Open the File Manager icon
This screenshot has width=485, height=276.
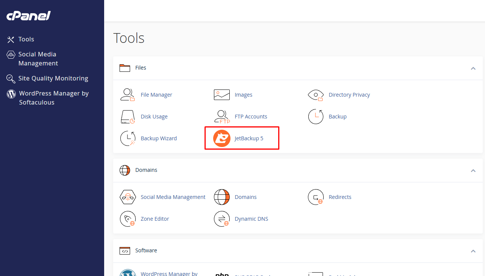[x=127, y=95]
